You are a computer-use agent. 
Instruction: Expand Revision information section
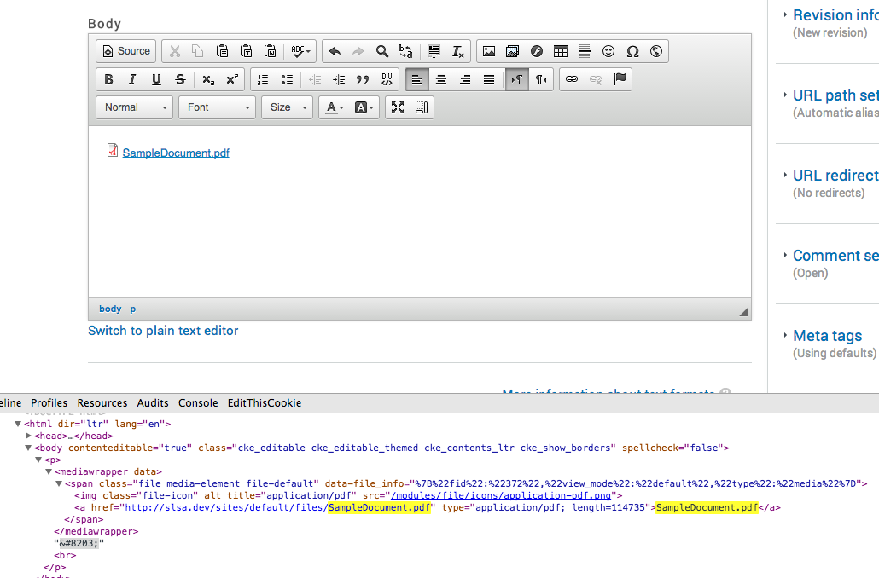pos(835,15)
